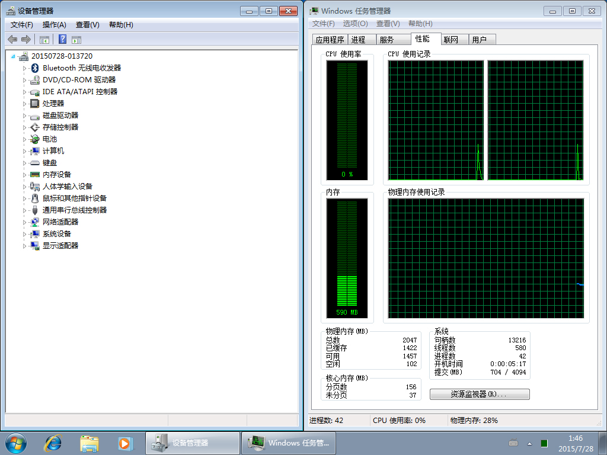Open Windows Explorer folder on the taskbar

[x=89, y=443]
